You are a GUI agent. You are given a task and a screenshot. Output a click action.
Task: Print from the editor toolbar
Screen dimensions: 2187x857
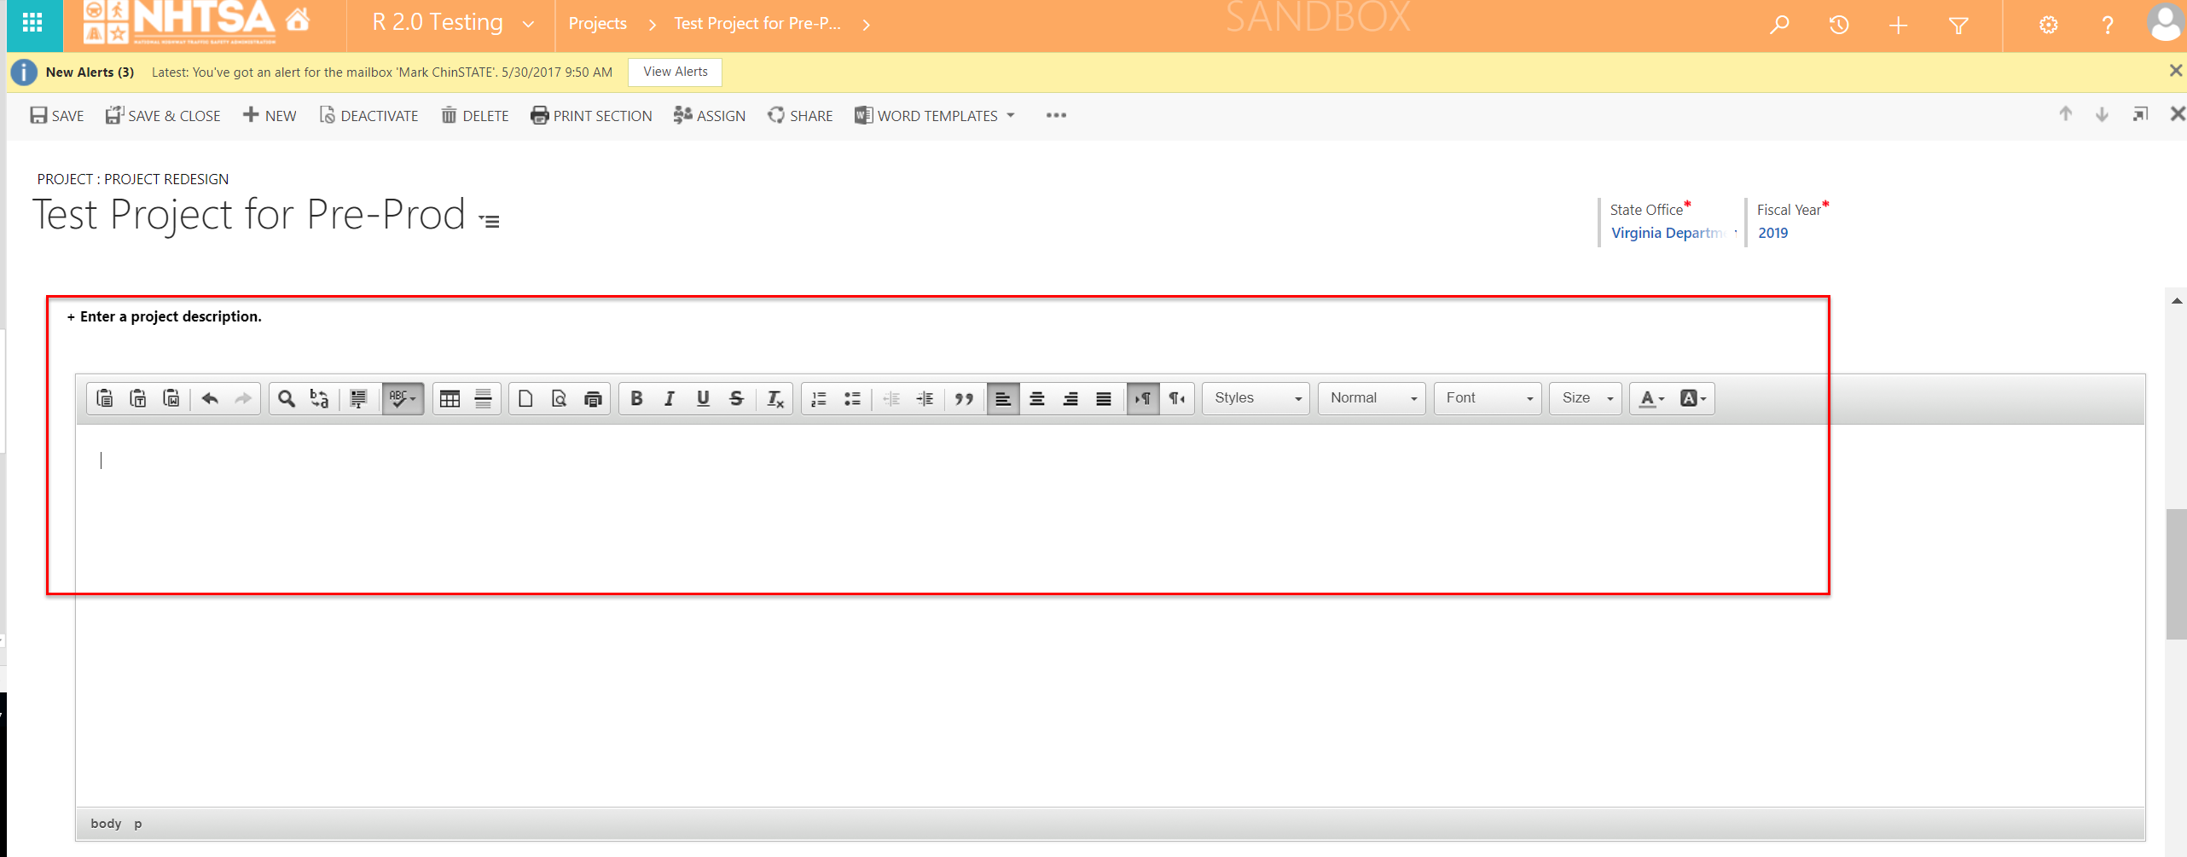pos(593,398)
